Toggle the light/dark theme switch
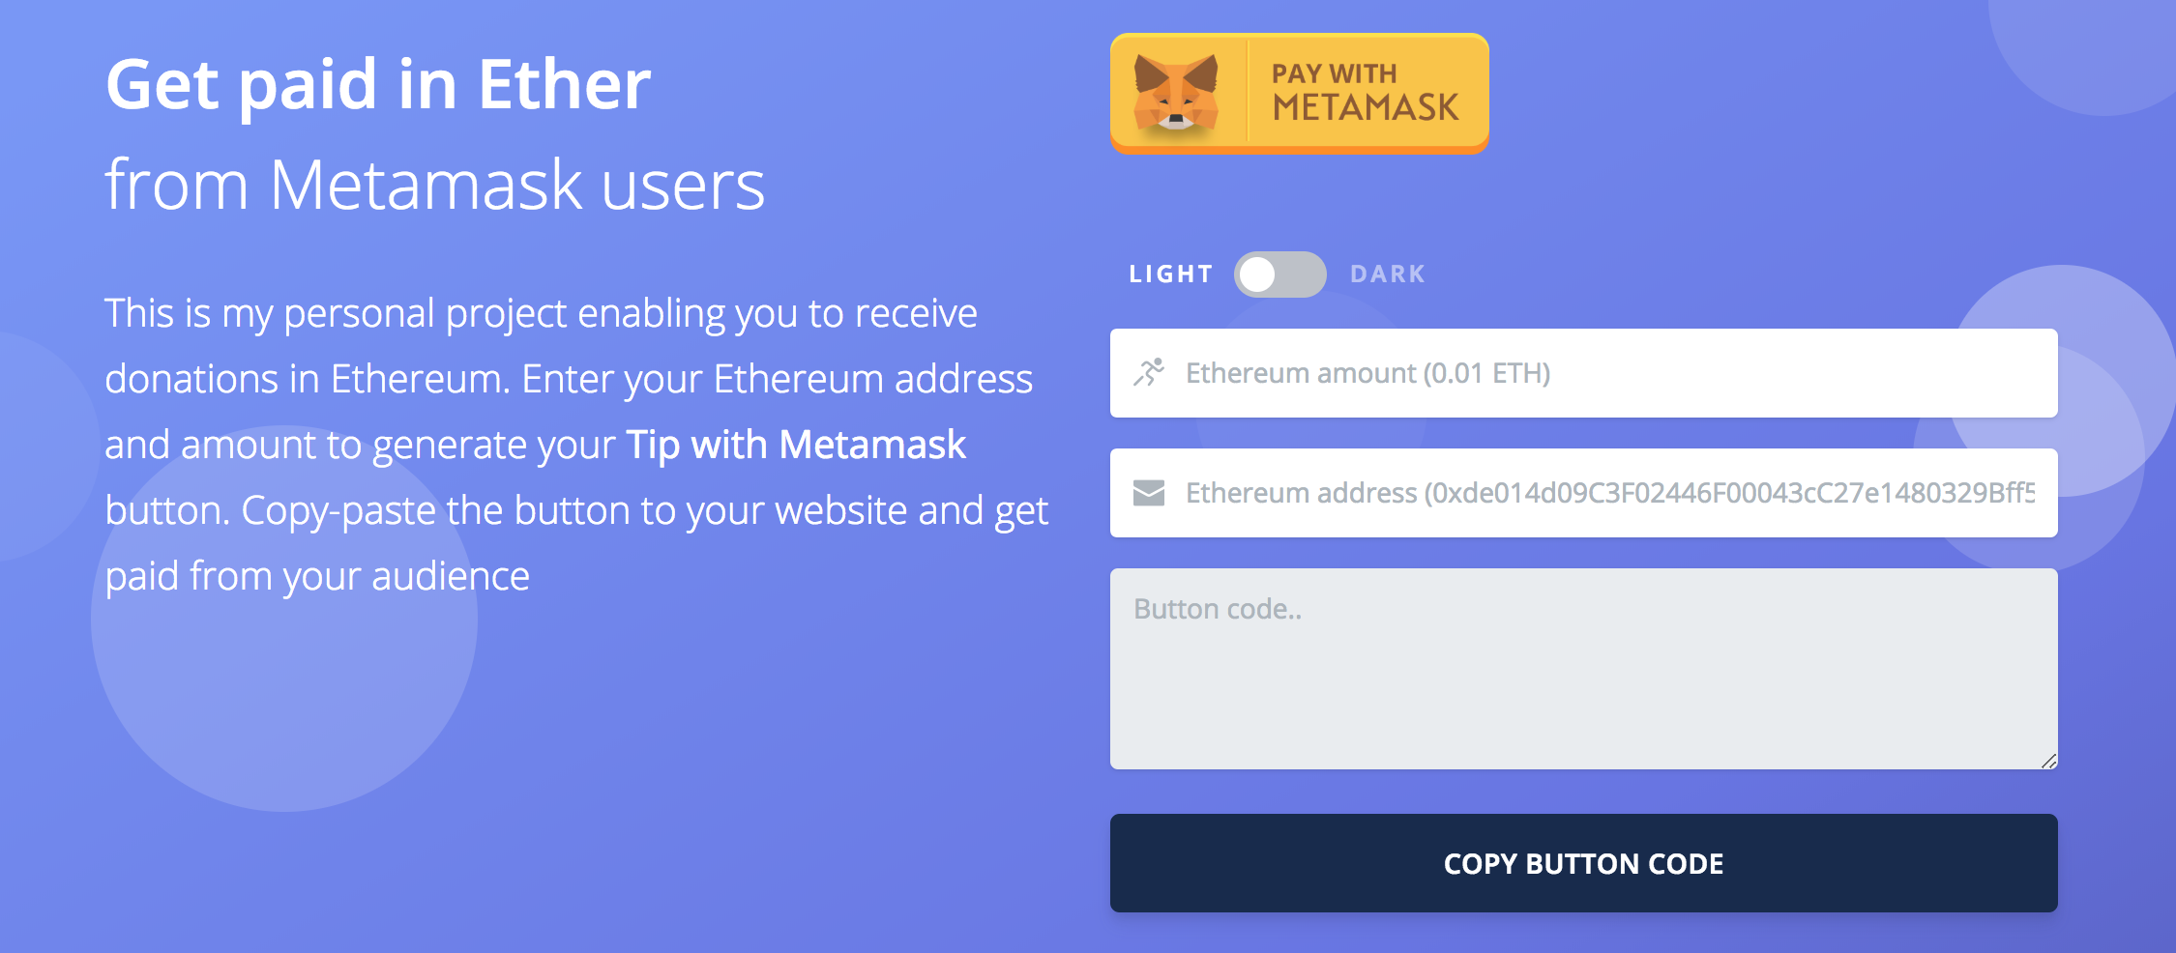The image size is (2176, 953). point(1279,274)
